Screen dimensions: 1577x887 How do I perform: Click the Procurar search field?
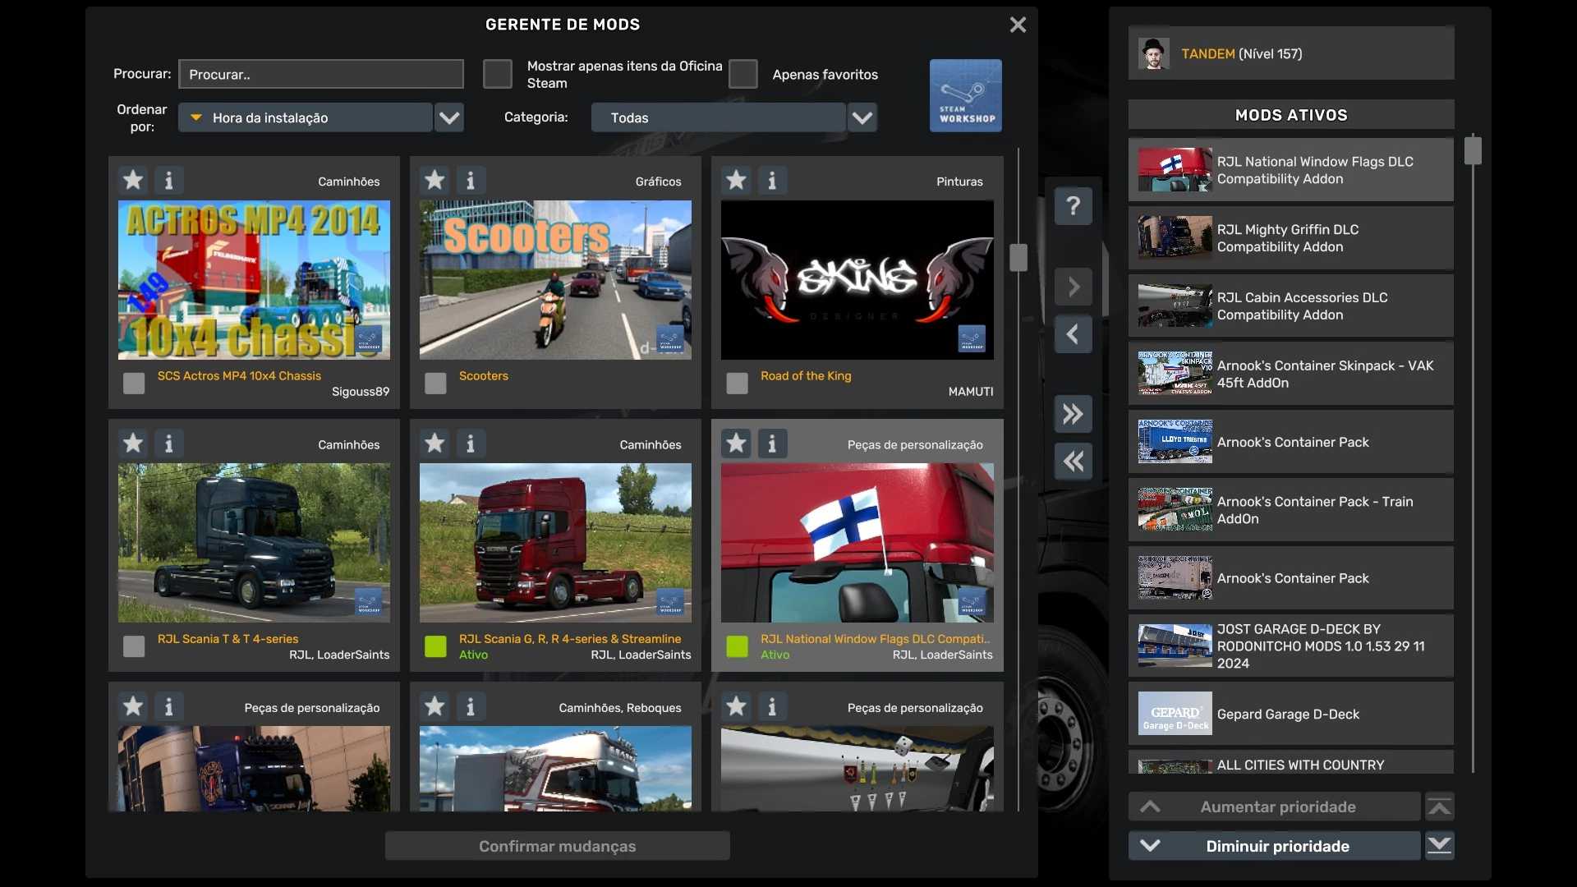coord(320,74)
